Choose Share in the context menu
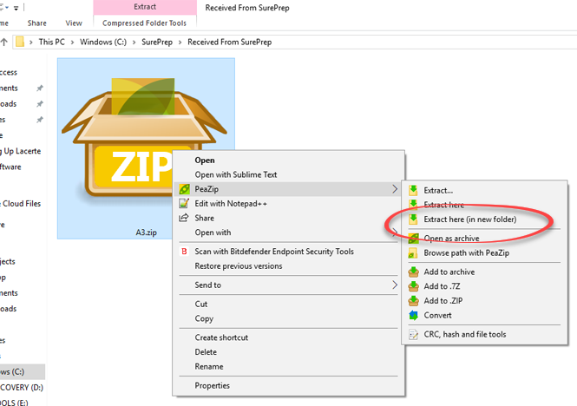 point(288,218)
